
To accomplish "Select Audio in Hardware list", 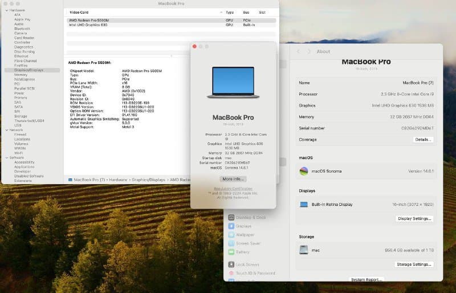I will [x=19, y=24].
